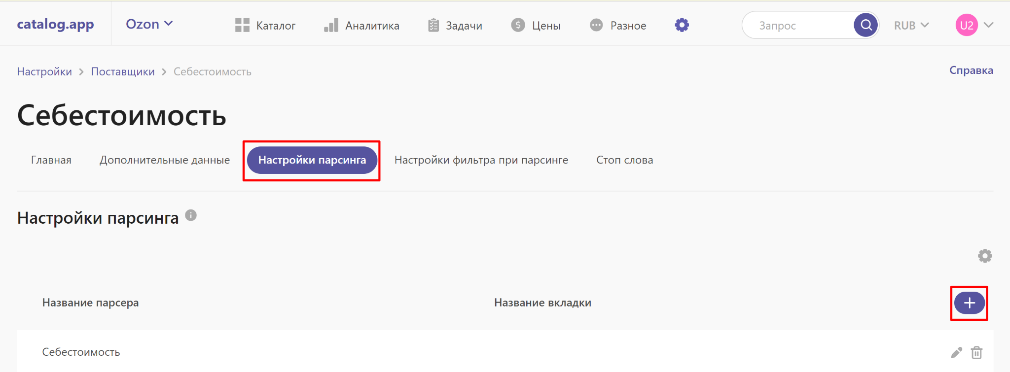This screenshot has width=1010, height=372.
Task: Open the Аналитика menu
Action: pyautogui.click(x=361, y=25)
